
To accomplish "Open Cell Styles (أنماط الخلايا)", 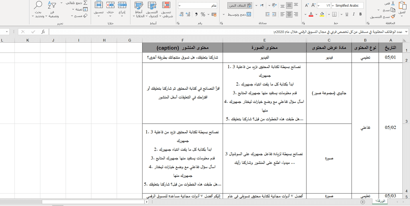I will [x=139, y=9].
